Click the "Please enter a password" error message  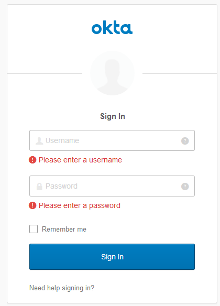(x=80, y=206)
